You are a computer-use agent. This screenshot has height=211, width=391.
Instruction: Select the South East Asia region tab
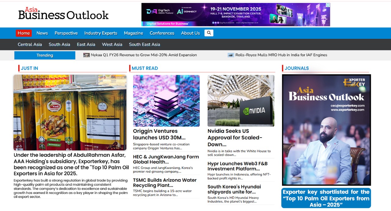tap(144, 44)
